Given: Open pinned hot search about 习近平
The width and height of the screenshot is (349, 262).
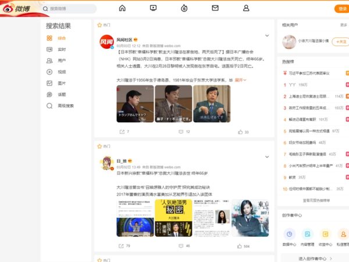Looking at the screenshot, I should pos(309,73).
